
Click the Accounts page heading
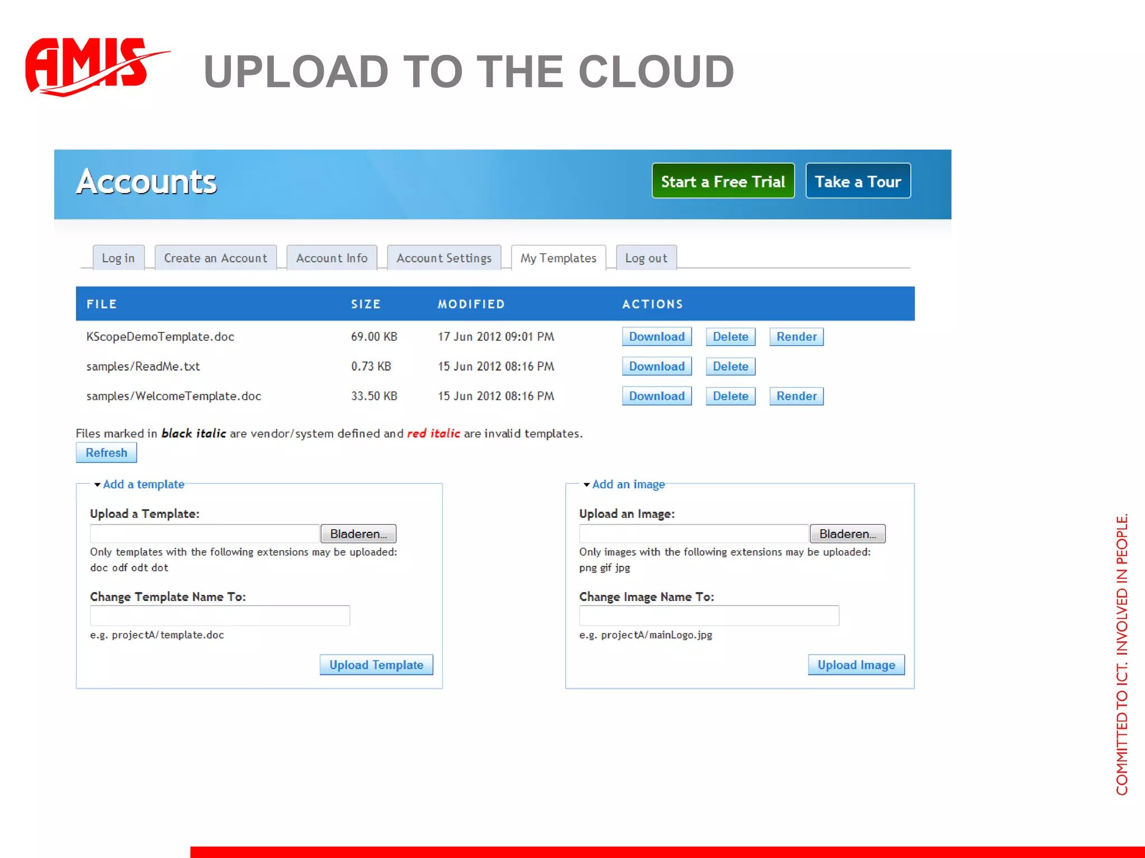pos(146,182)
